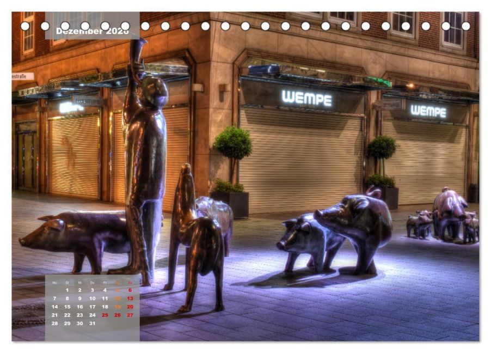Viewport: 491px width, 353px height.
Task: Click the first binding hole at top-left
Action: point(25,26)
